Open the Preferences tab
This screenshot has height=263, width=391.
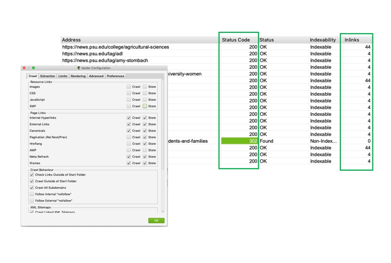(x=115, y=76)
